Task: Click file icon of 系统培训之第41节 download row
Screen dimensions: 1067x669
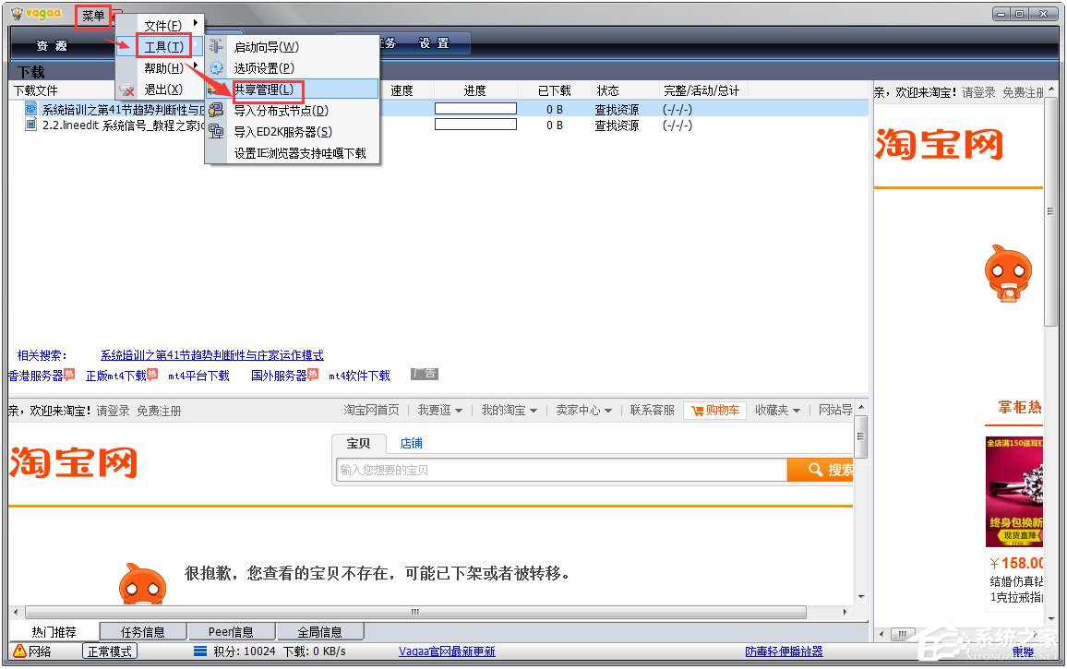Action: (x=30, y=109)
